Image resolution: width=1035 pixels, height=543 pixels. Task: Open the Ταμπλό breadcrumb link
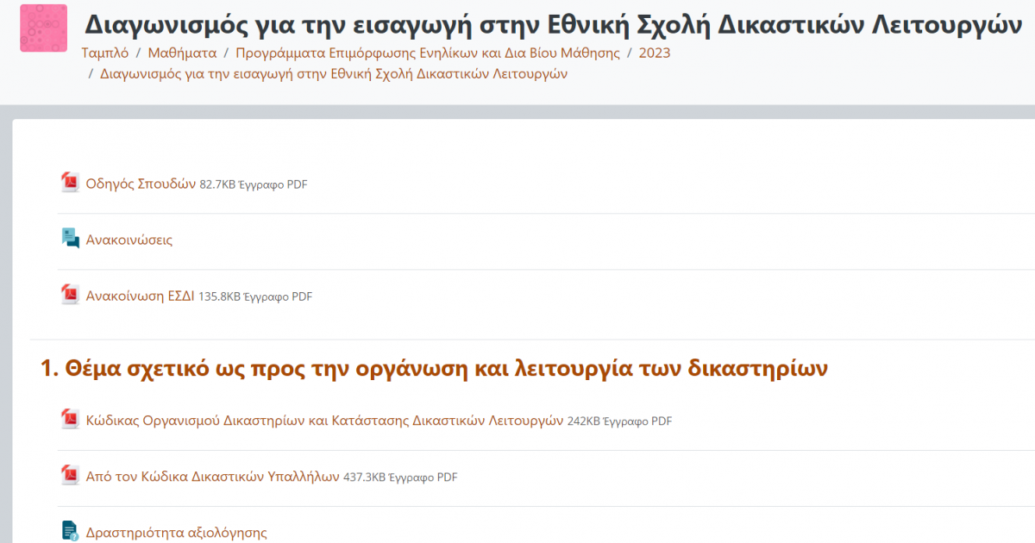point(107,53)
